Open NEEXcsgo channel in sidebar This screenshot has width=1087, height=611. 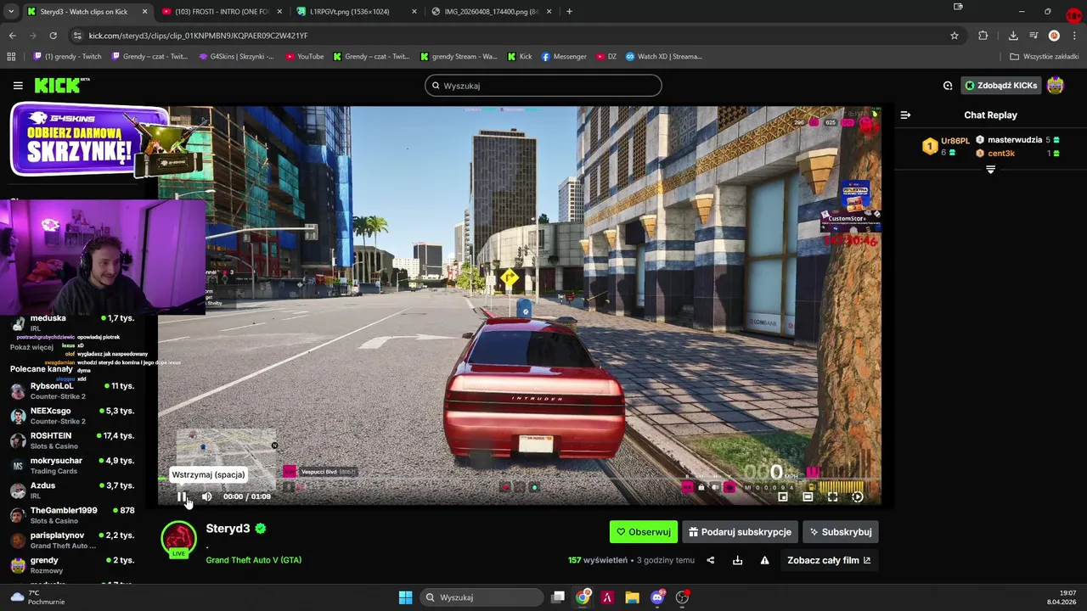72,416
